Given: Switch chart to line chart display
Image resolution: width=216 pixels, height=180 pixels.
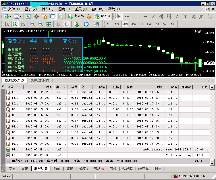Looking at the screenshot, I should pyautogui.click(x=23, y=24).
